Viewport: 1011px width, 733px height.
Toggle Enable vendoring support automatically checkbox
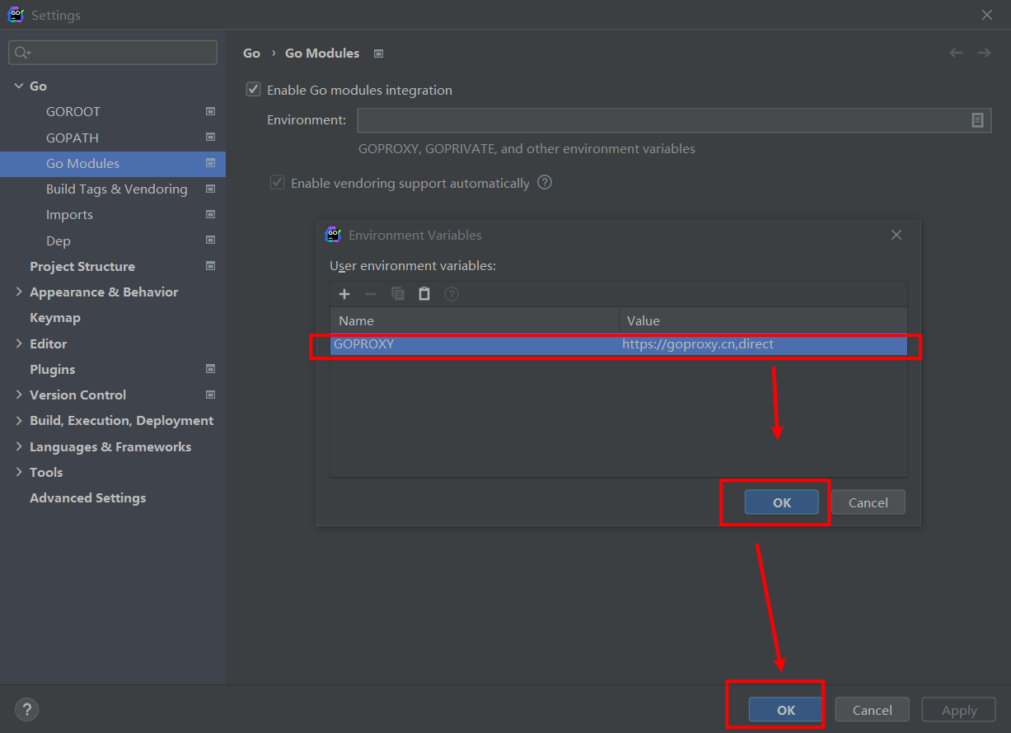click(278, 183)
